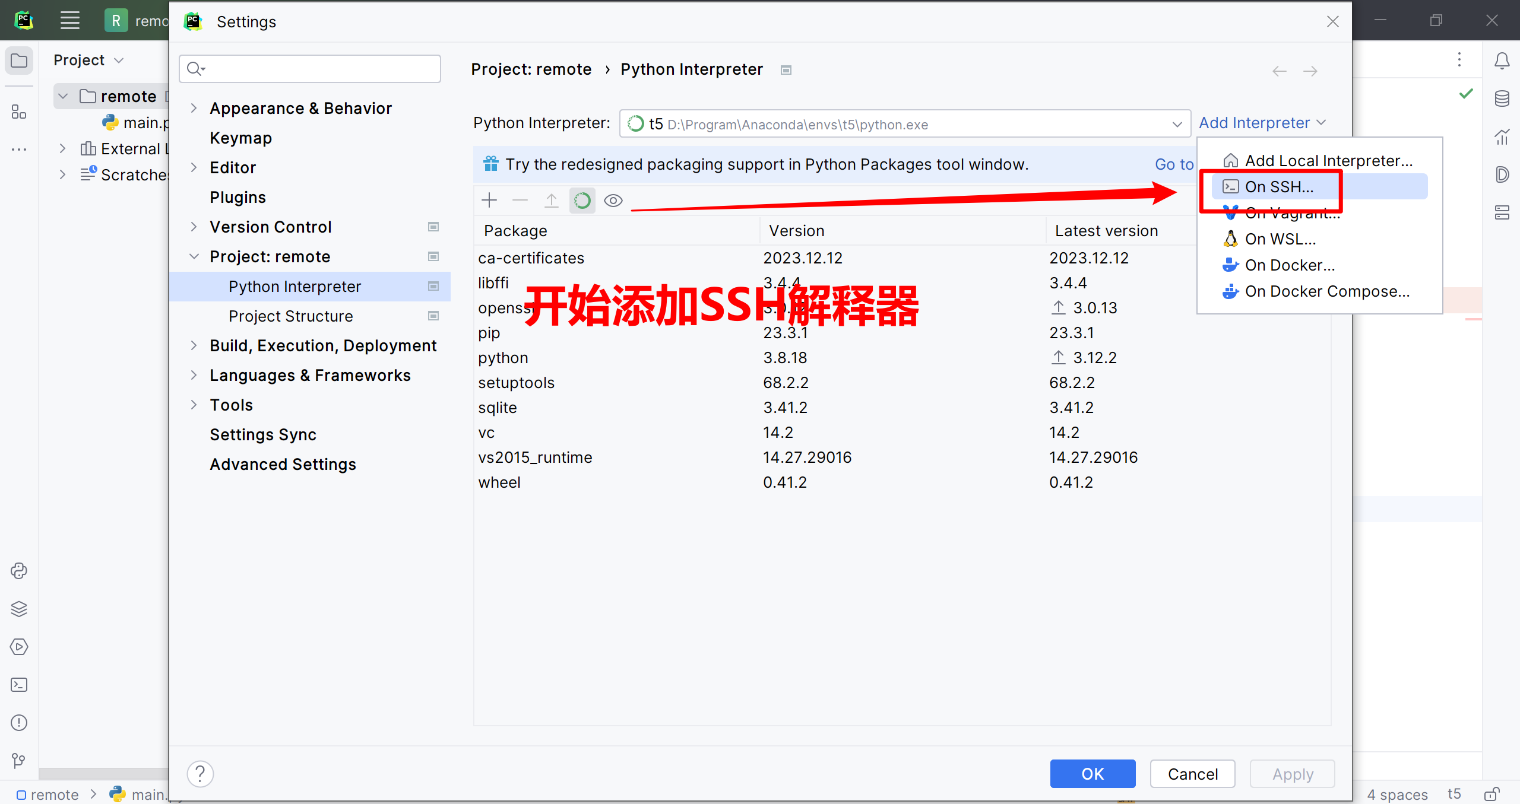Click the PyCharm logo icon
This screenshot has height=804, width=1520.
coord(24,21)
